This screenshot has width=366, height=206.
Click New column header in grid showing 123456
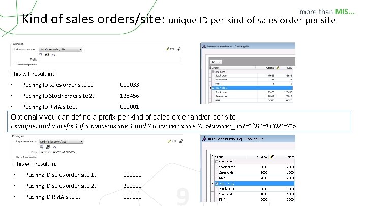[x=289, y=68]
